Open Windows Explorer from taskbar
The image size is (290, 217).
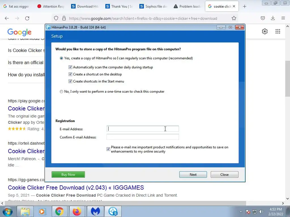pos(25,211)
